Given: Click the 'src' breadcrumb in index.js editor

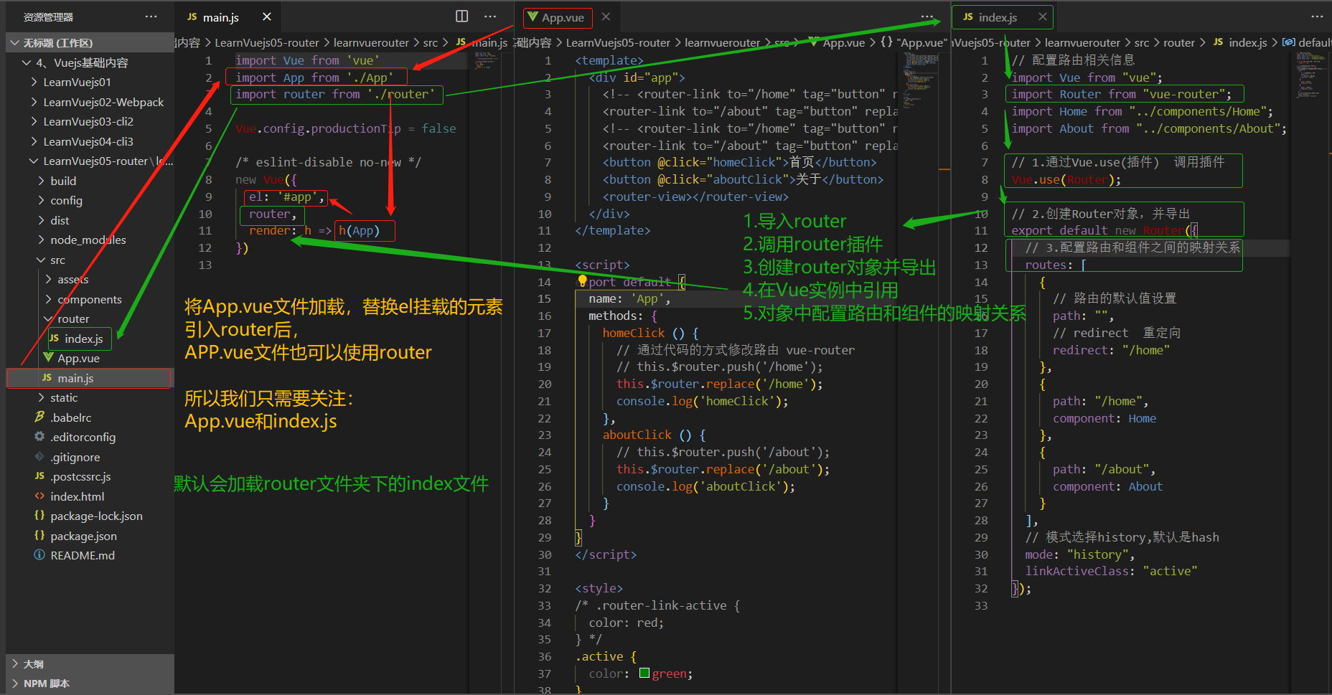Looking at the screenshot, I should coord(1142,43).
